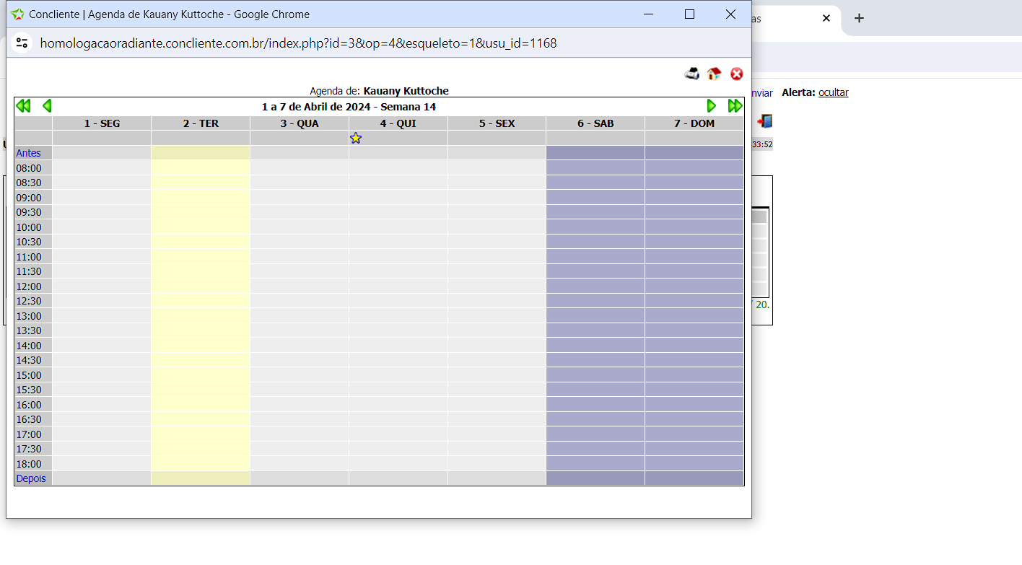Image resolution: width=1022 pixels, height=565 pixels.
Task: Go to previous week with single left arrow
Action: [x=47, y=106]
